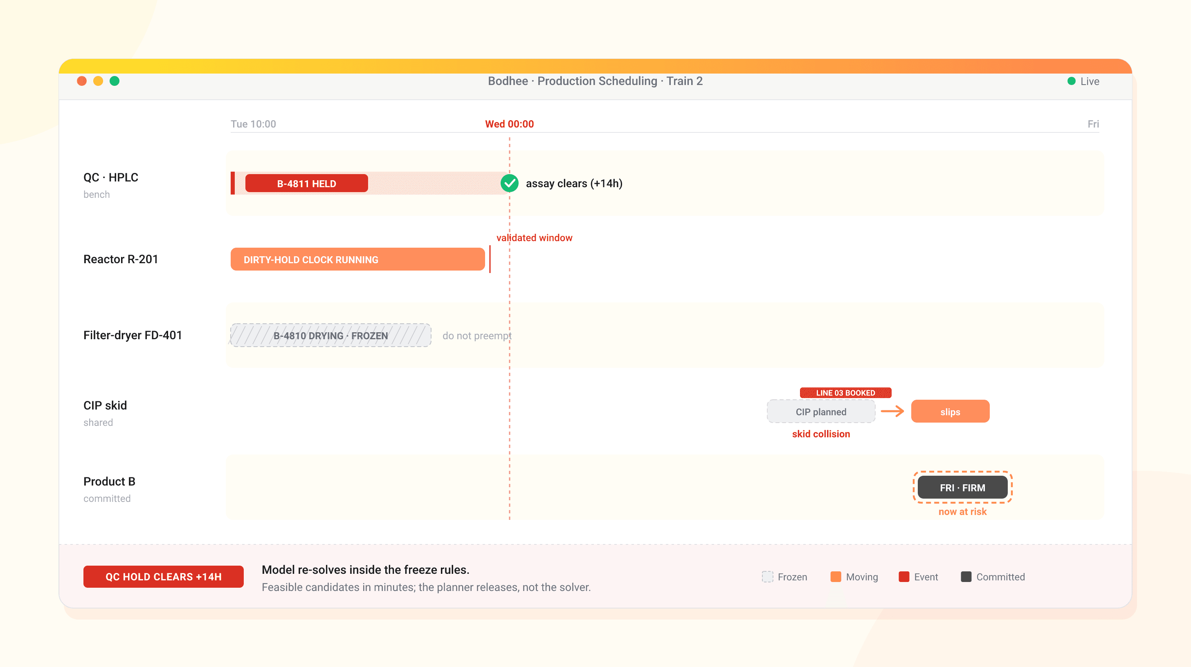Image resolution: width=1191 pixels, height=667 pixels.
Task: Click the Event legend swatch
Action: (904, 577)
